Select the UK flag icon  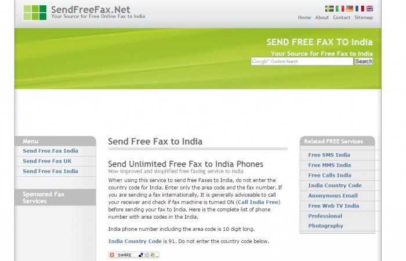(370, 9)
